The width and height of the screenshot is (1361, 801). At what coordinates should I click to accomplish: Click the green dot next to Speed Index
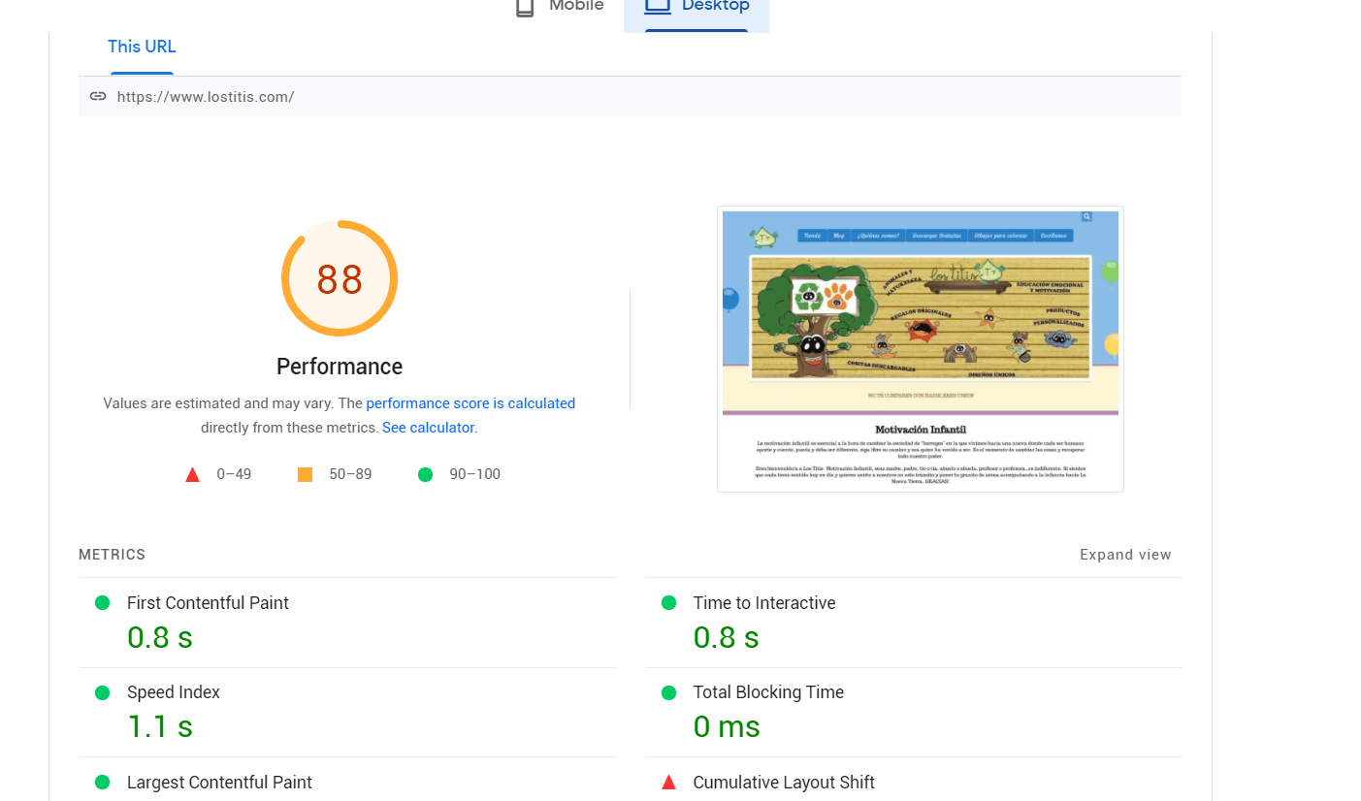click(102, 692)
